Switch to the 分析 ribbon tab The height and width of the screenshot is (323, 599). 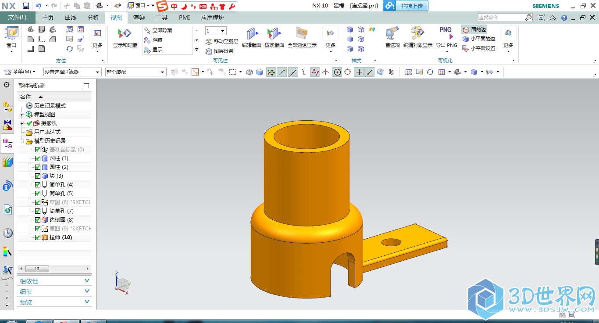(x=93, y=18)
